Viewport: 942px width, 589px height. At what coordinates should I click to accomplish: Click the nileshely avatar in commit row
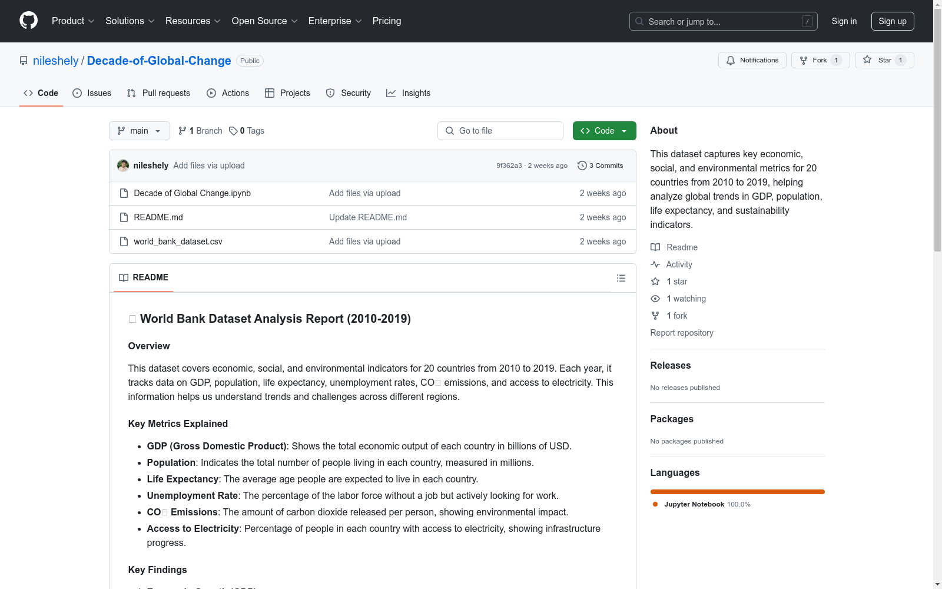[x=123, y=166]
